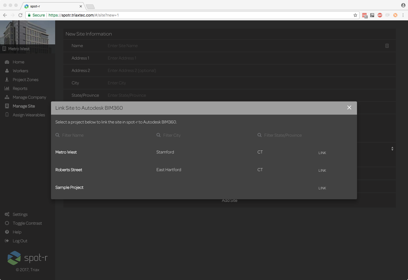Viewport: 408px width, 280px height.
Task: Open Home from the sidebar
Action: 18,62
